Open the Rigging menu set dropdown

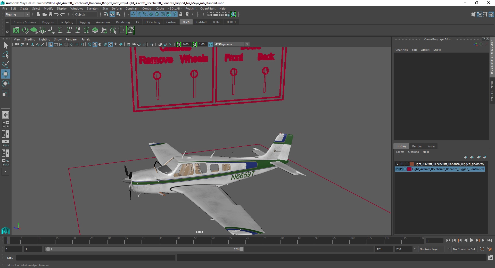pyautogui.click(x=17, y=14)
